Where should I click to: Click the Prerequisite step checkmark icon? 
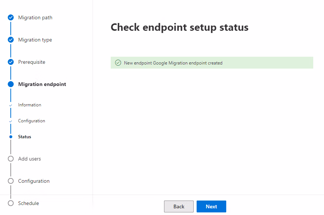point(11,62)
